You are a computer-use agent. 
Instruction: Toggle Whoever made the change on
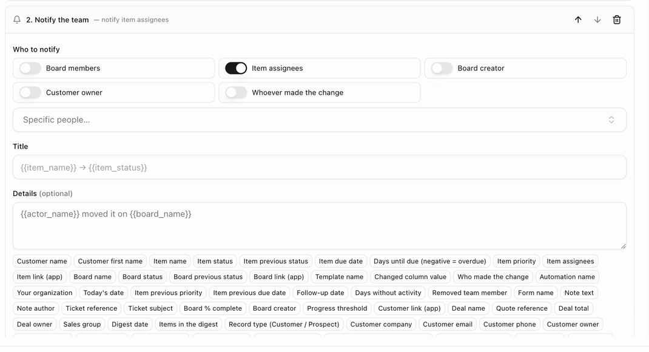(236, 92)
